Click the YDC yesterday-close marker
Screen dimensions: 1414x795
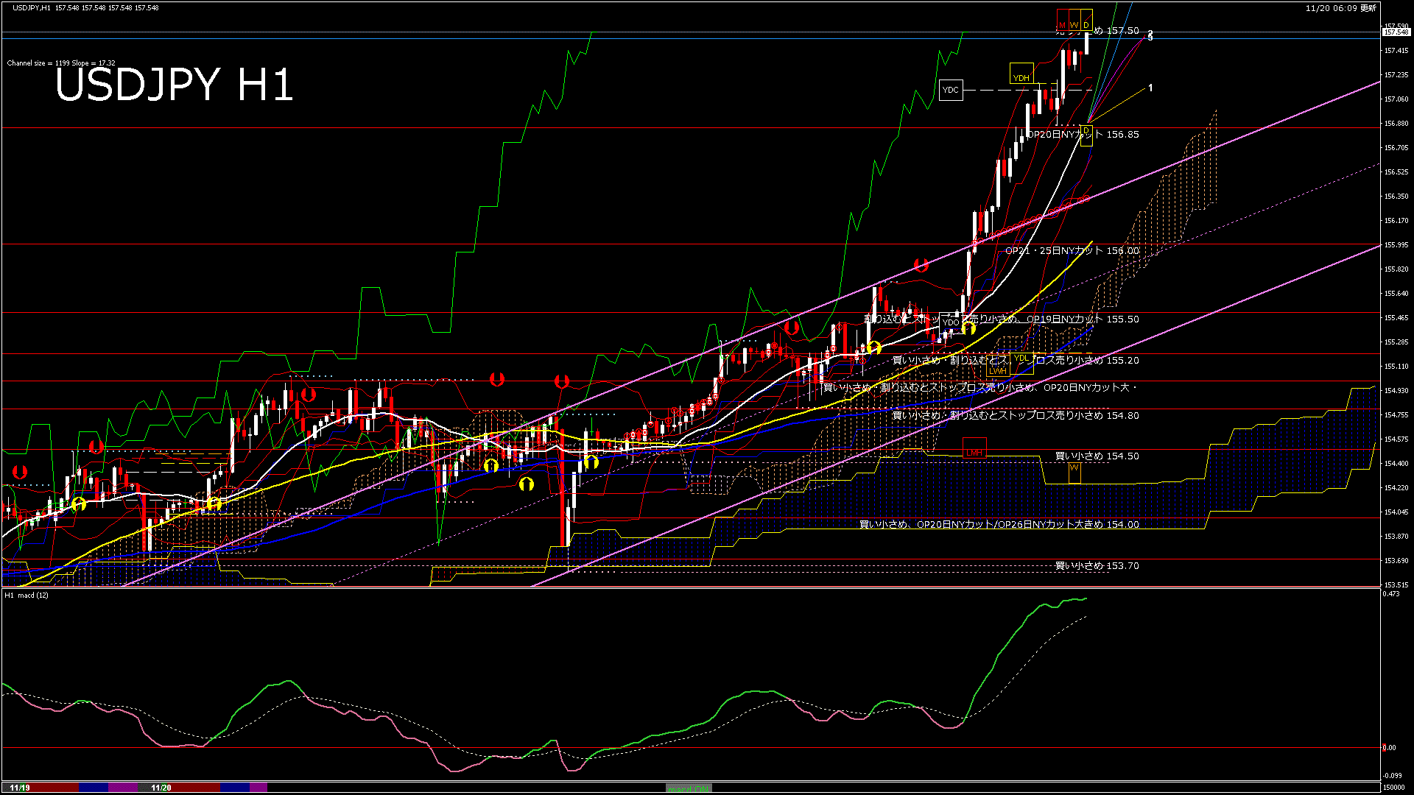point(952,89)
